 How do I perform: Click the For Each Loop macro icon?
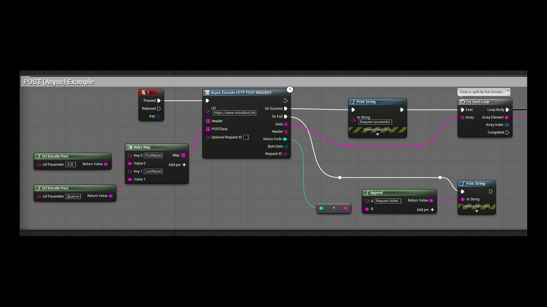(462, 102)
